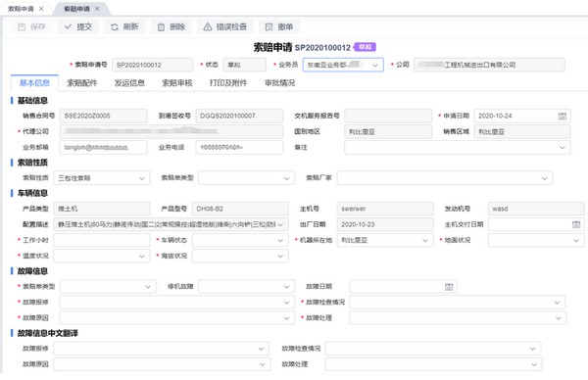Open calendar icon in 故障日期 field
The image size is (588, 380).
coord(449,287)
